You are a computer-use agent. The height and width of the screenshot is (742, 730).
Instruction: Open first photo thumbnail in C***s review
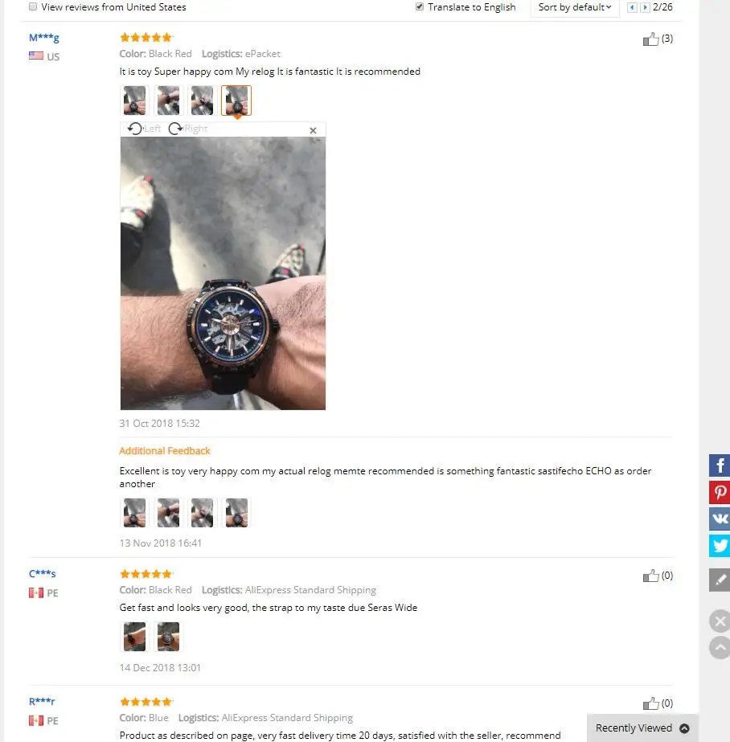pos(134,637)
